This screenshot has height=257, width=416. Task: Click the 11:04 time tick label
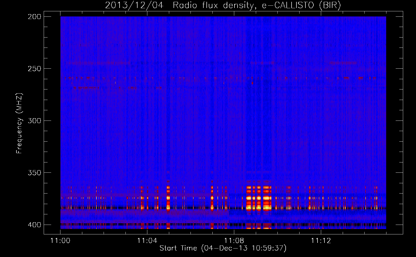147,241
